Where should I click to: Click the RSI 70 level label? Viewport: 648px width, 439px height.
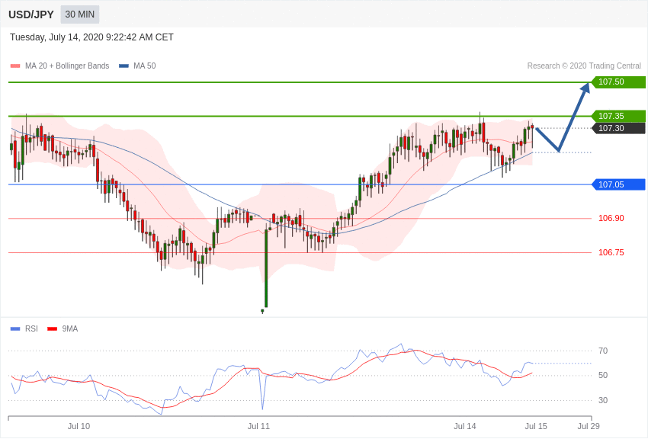[603, 351]
